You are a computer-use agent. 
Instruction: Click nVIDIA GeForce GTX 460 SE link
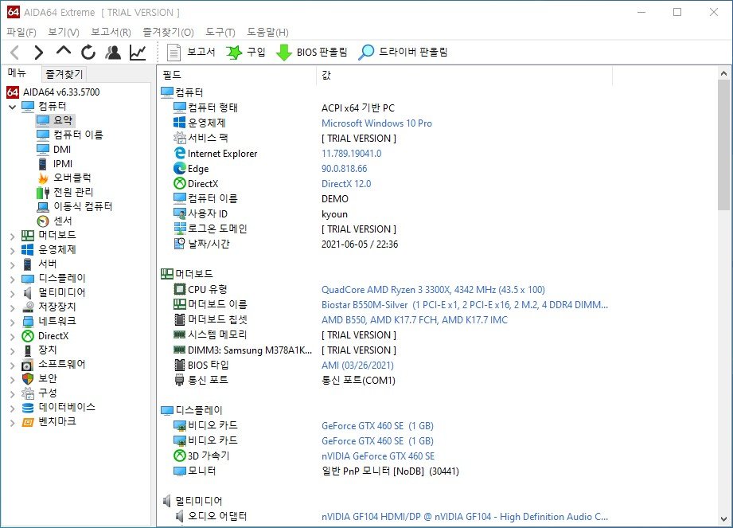click(x=378, y=456)
